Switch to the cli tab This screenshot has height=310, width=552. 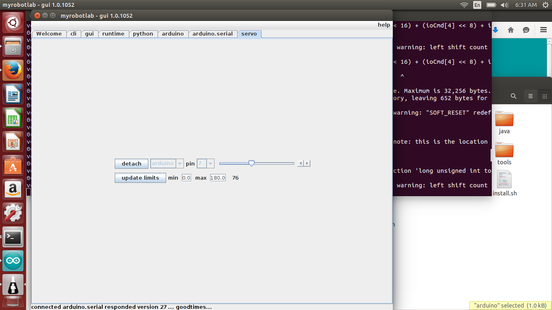click(74, 34)
